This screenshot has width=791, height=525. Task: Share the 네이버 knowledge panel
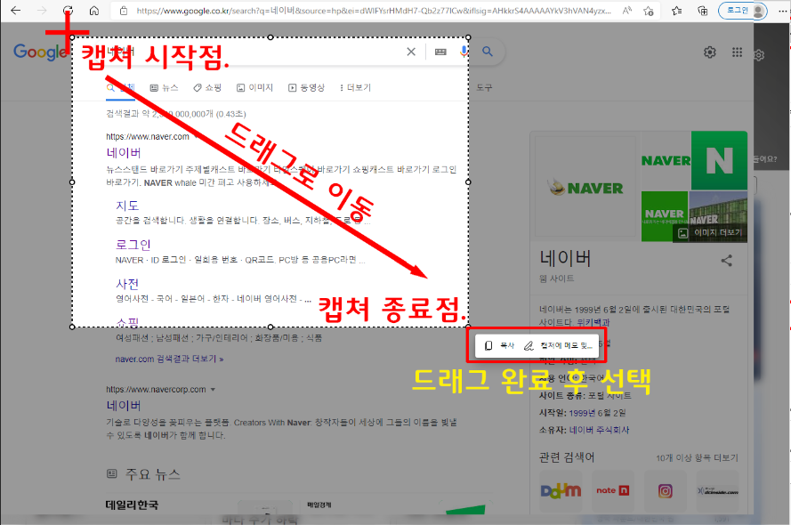click(x=726, y=261)
